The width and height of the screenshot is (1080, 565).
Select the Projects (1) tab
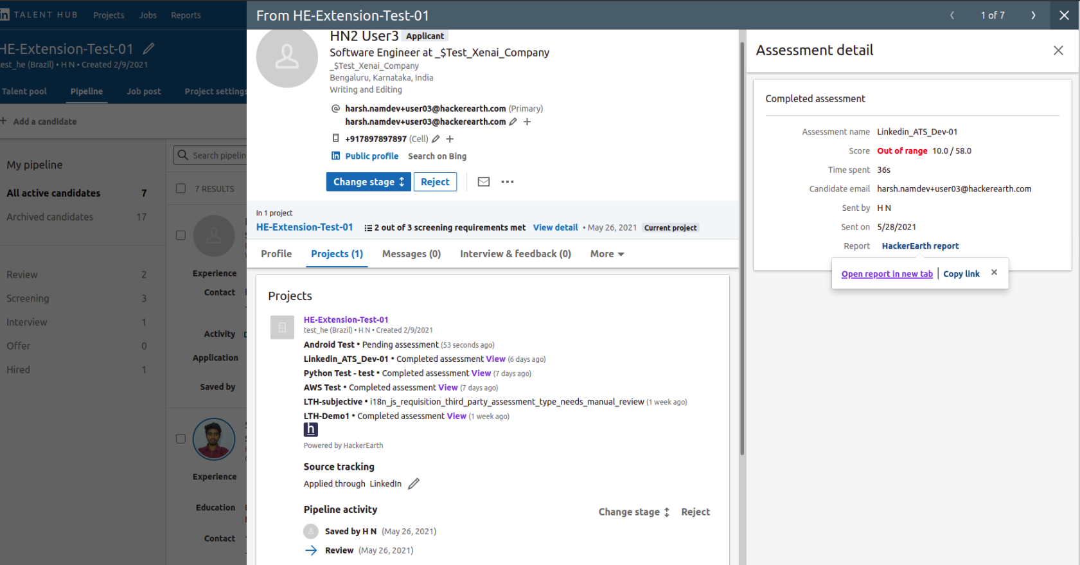tap(337, 254)
